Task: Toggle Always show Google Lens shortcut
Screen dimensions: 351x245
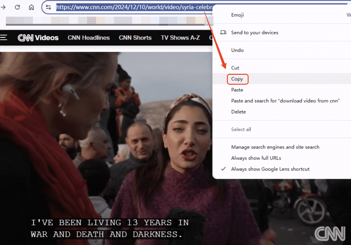Action: tap(270, 169)
